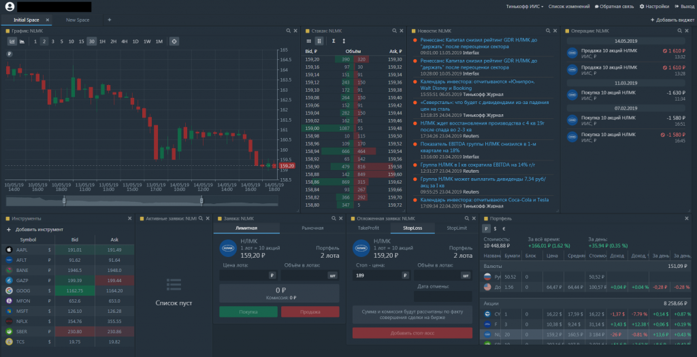Viewport: 697px width, 357px height.
Task: Switch to the area chart type icon
Action: pyautogui.click(x=22, y=41)
